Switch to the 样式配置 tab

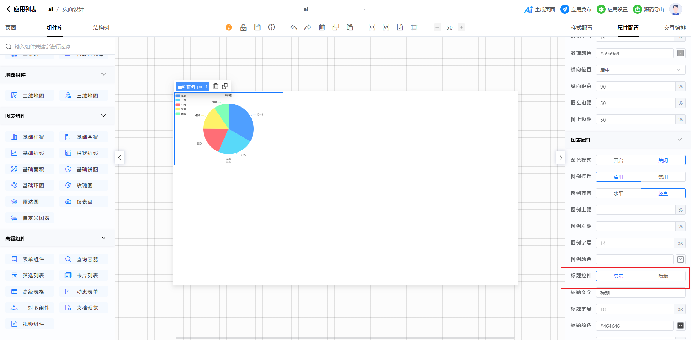[581, 28]
